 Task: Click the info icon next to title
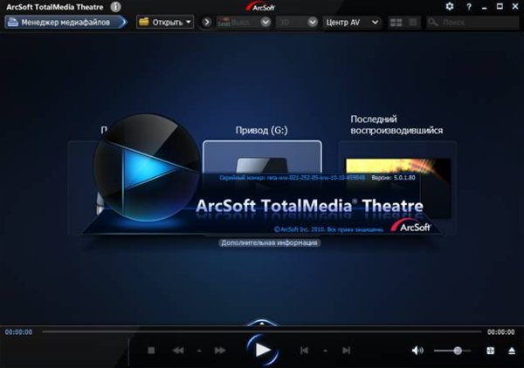pyautogui.click(x=115, y=7)
